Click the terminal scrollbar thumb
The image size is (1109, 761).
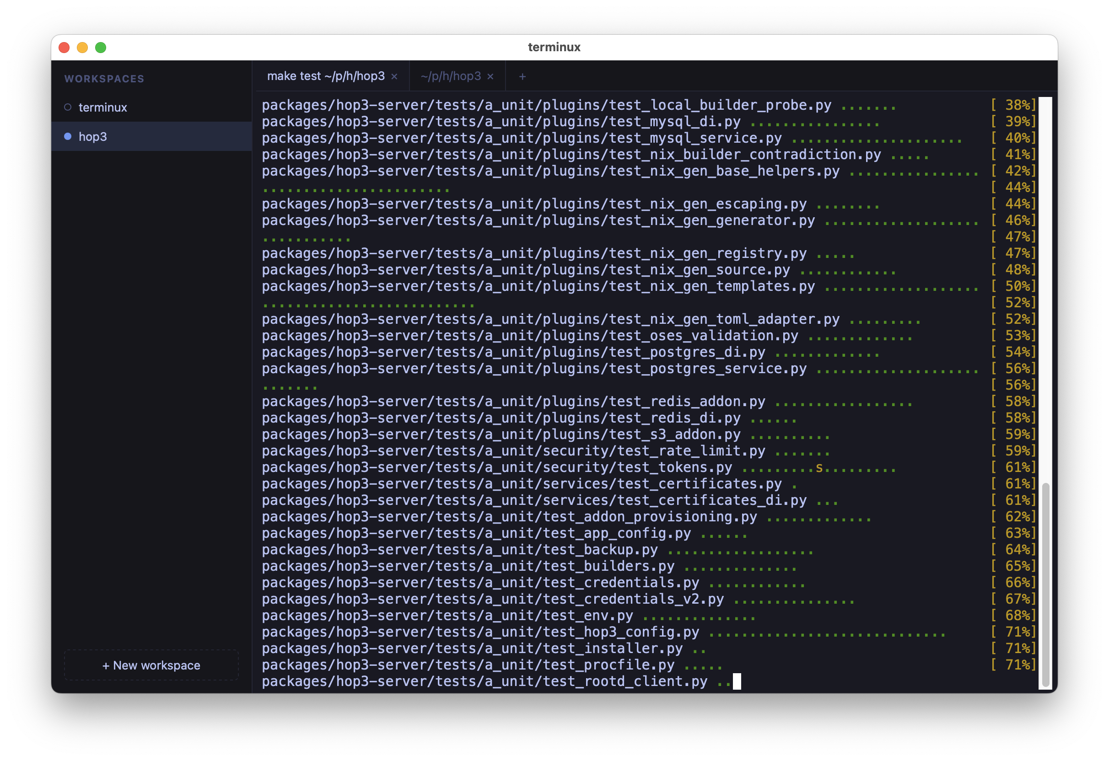[1045, 584]
